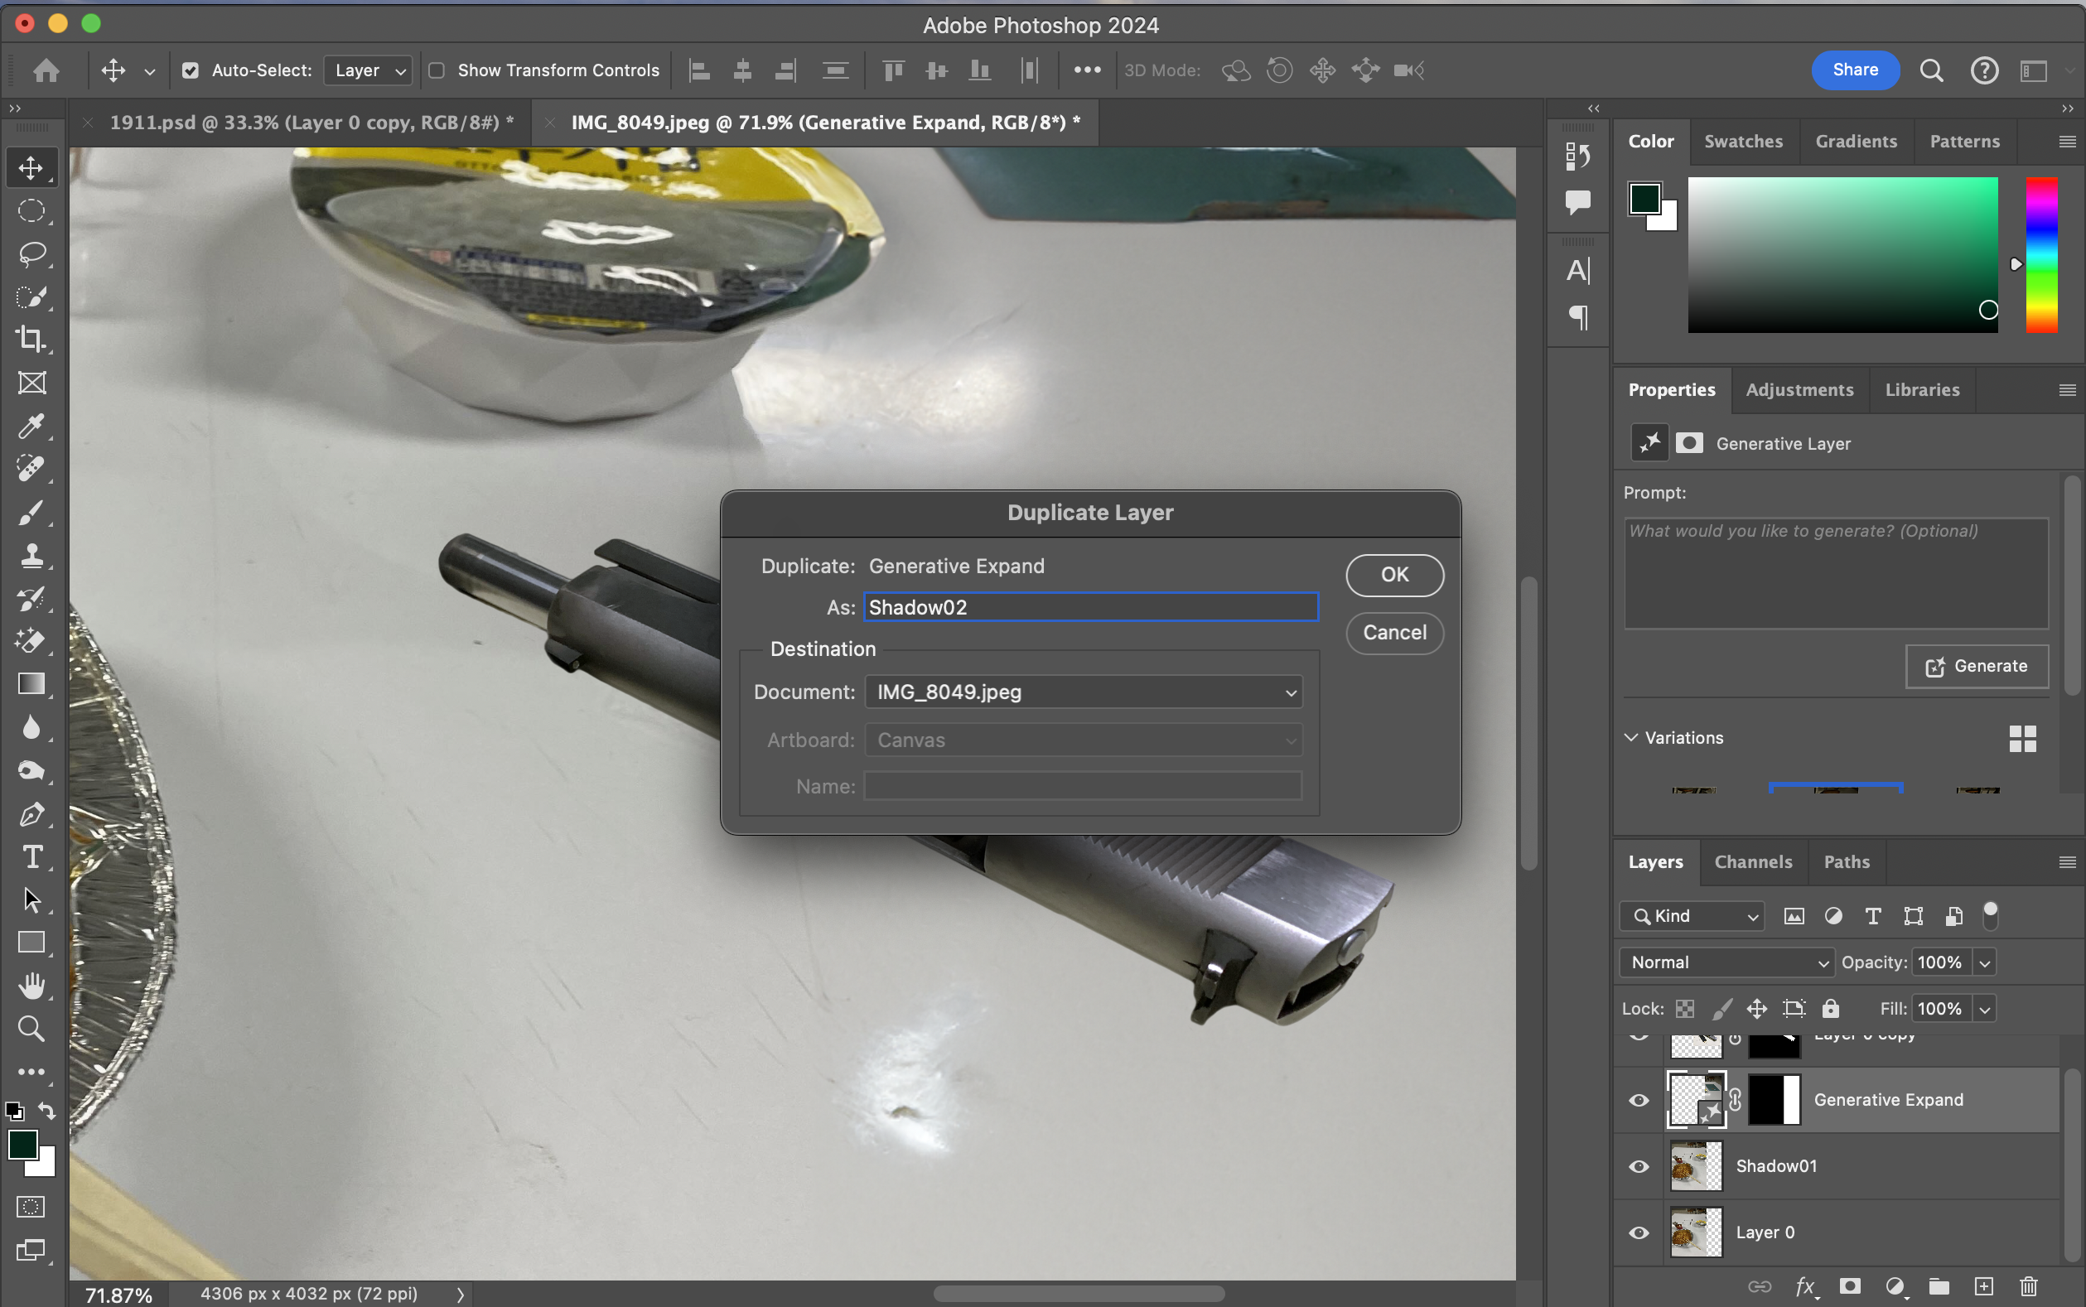Click the add layer mask icon

pos(1849,1286)
